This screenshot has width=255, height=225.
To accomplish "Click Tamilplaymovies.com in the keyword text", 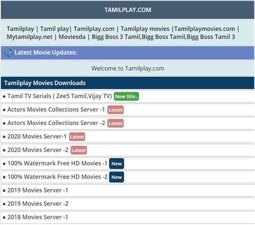I will click(204, 29).
